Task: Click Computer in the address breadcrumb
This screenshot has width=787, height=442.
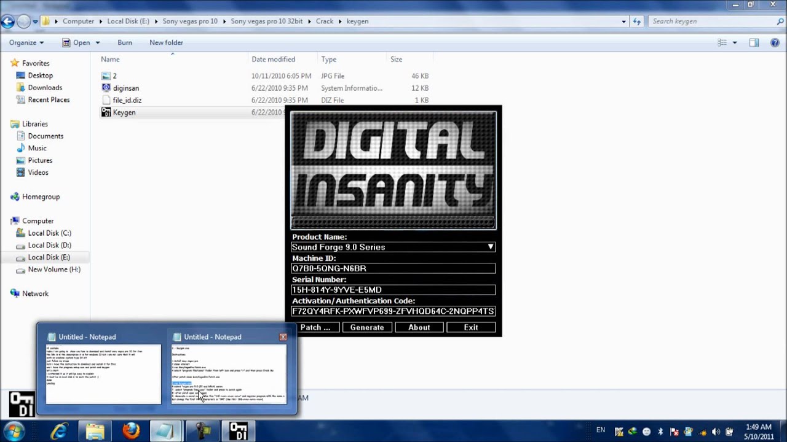Action: click(x=78, y=21)
